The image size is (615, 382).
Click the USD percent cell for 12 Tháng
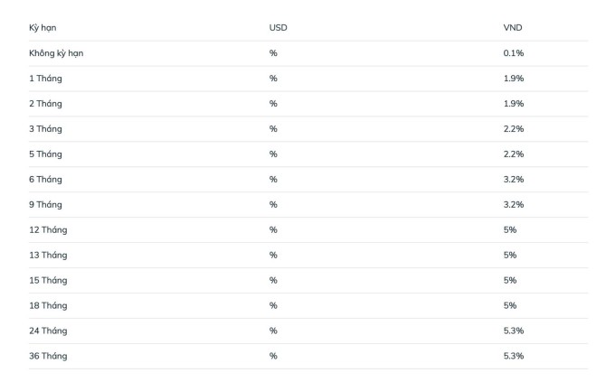(273, 230)
